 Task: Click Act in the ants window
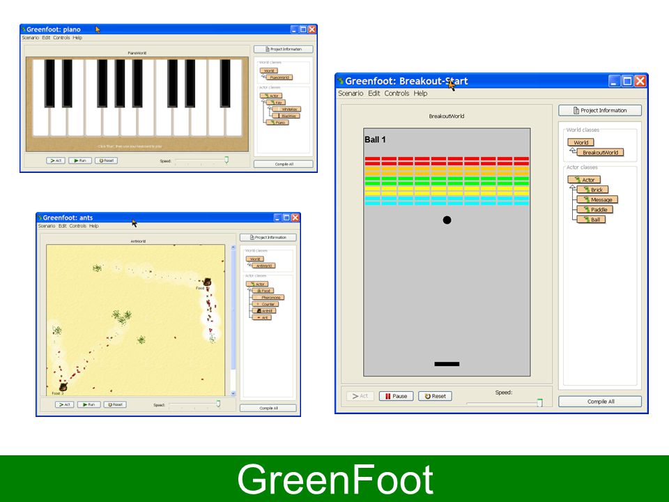tap(64, 404)
